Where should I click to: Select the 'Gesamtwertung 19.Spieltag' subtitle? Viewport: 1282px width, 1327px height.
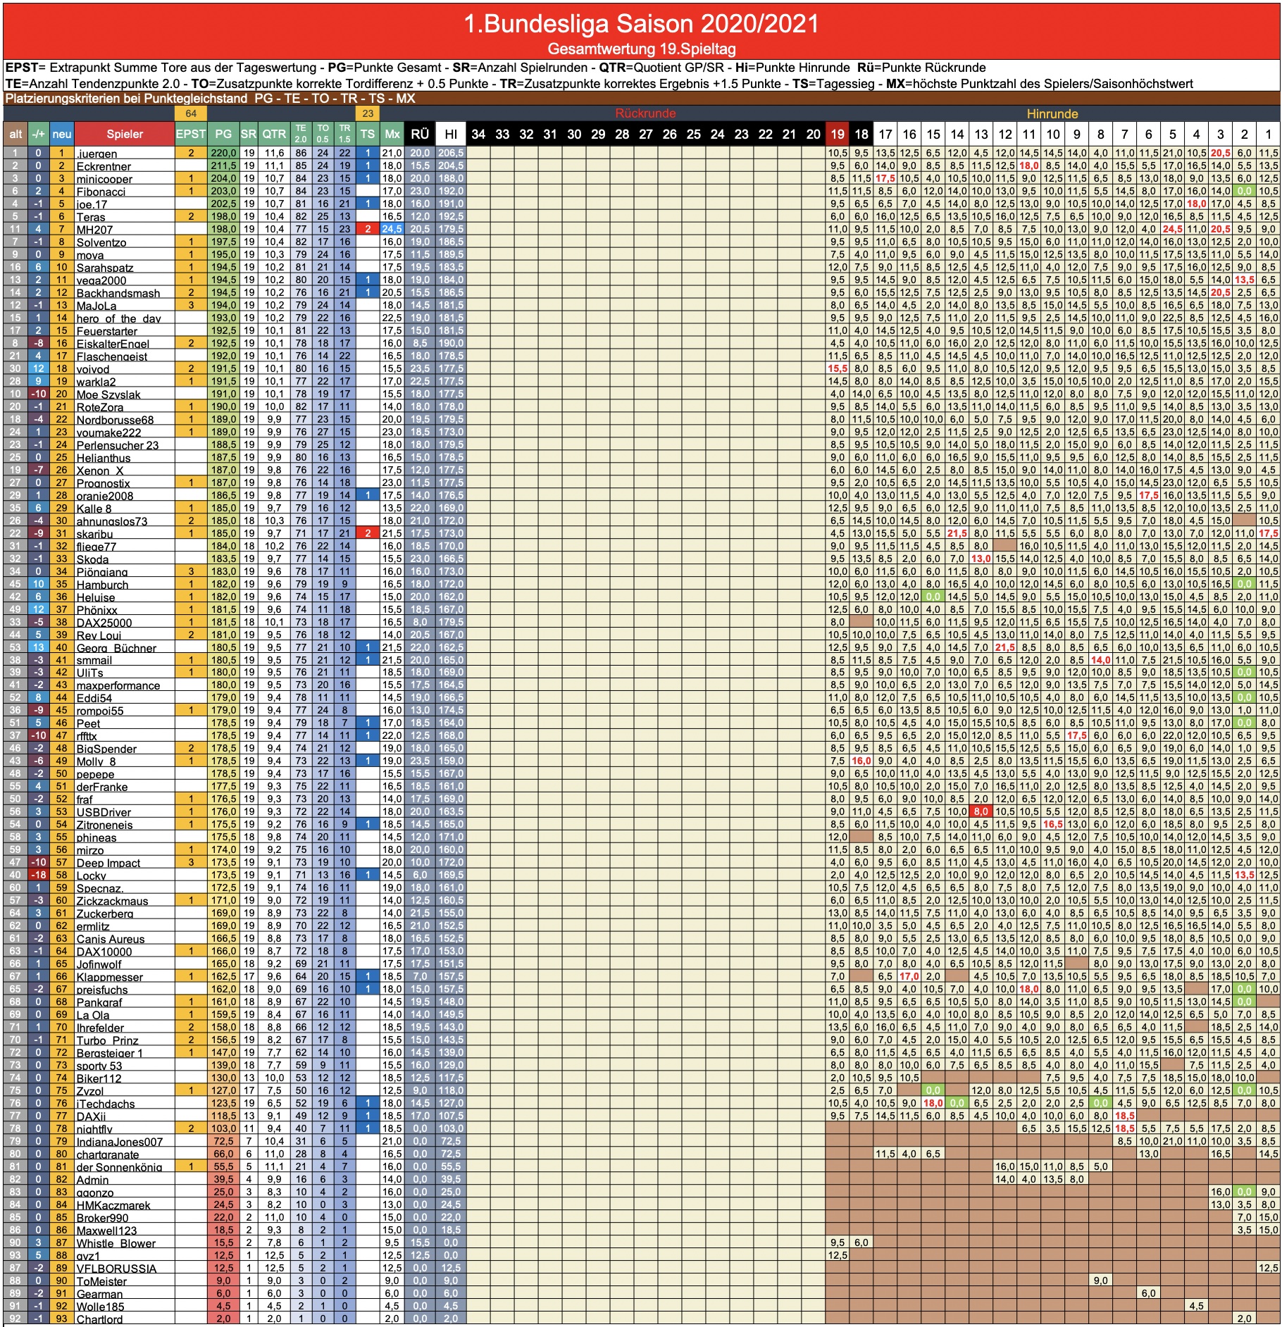pos(641,49)
